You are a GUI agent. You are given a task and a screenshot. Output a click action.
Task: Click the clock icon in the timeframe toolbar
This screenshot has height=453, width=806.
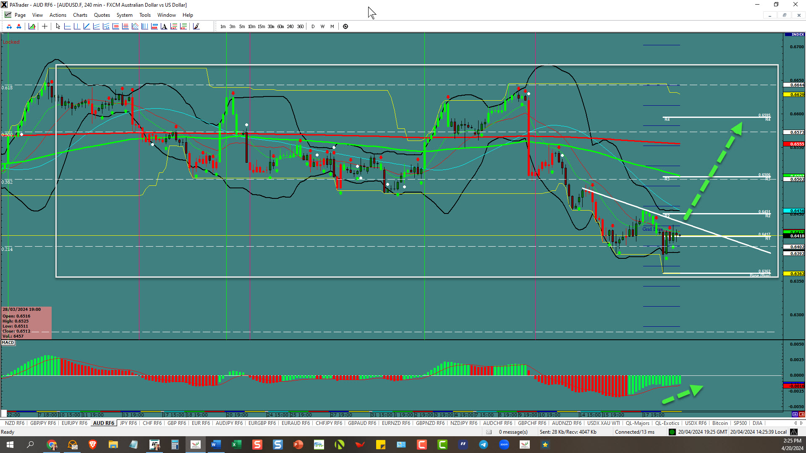345,26
